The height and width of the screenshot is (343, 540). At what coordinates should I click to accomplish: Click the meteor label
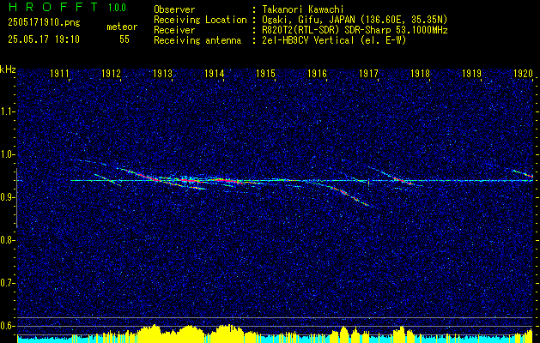(122, 27)
